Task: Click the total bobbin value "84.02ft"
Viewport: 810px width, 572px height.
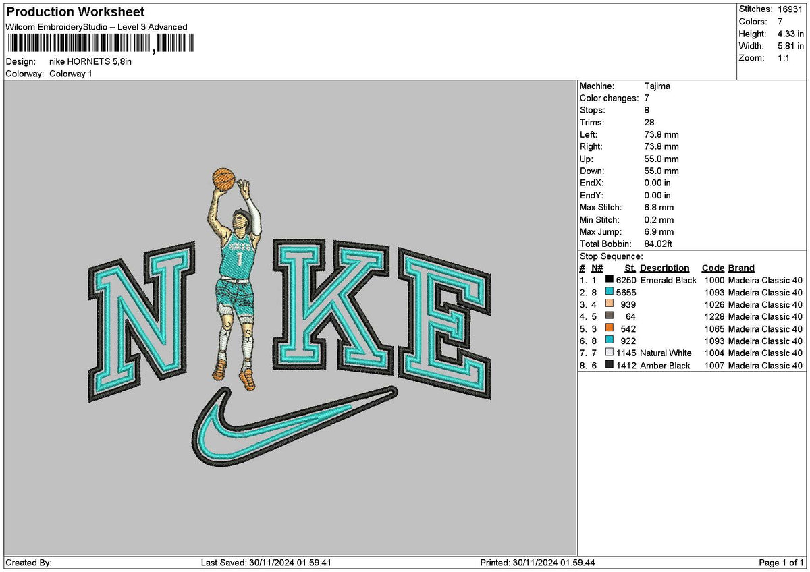Action: 659,244
